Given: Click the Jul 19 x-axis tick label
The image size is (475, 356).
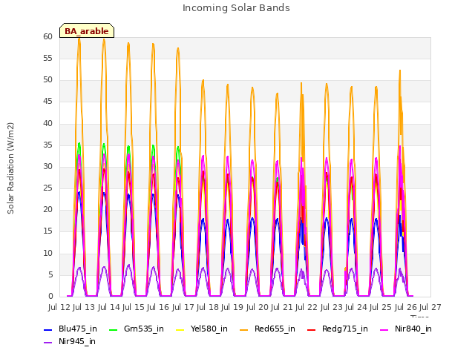Looking at the screenshot, I should coord(232,307).
